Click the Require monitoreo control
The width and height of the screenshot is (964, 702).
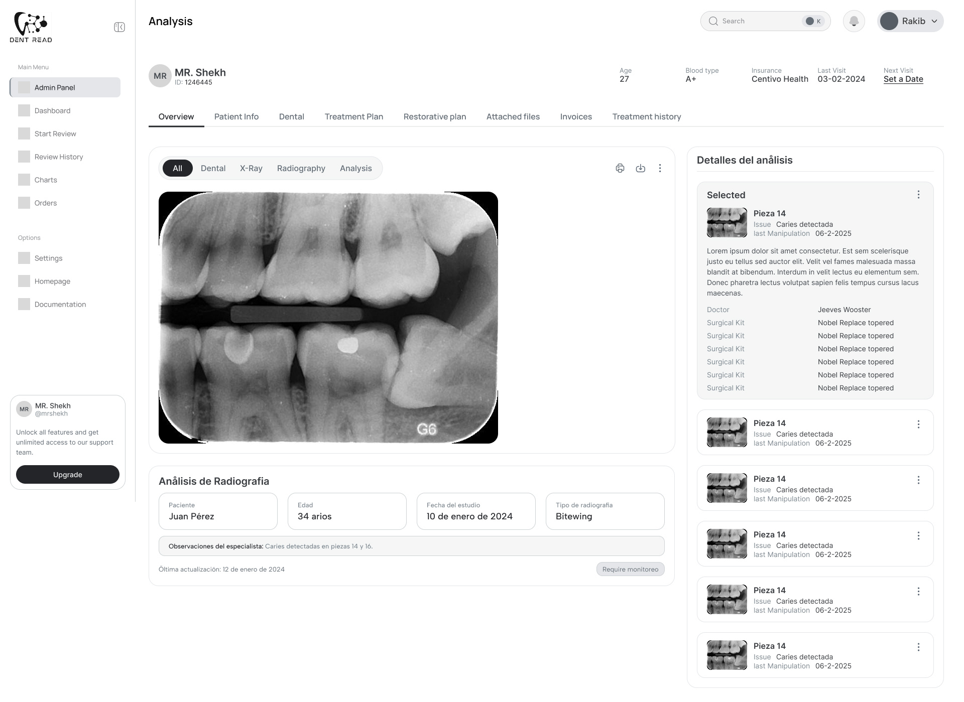click(x=630, y=569)
